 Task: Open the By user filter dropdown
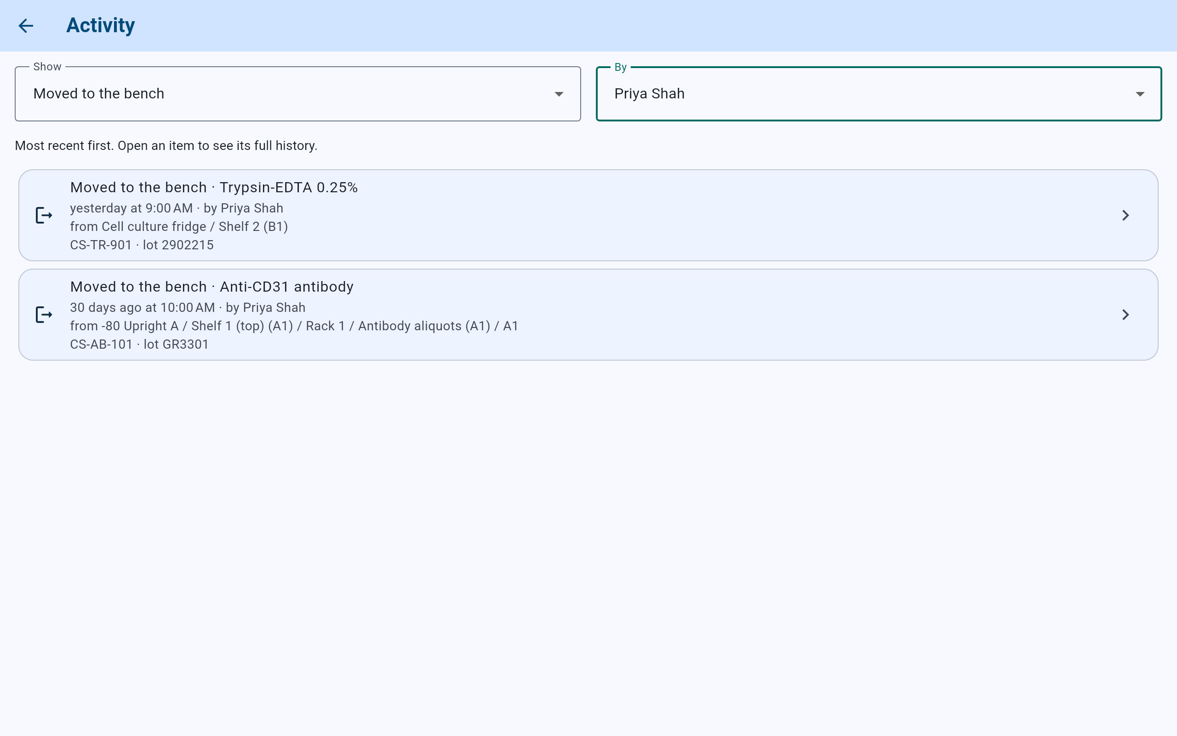click(879, 93)
